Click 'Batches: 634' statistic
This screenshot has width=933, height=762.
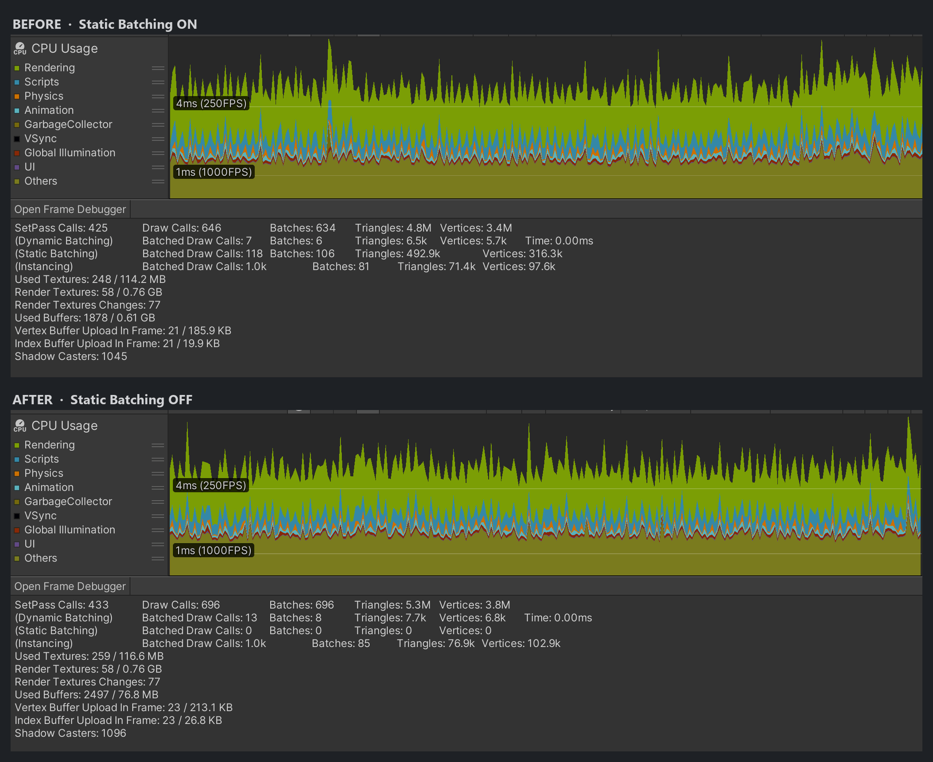[303, 228]
